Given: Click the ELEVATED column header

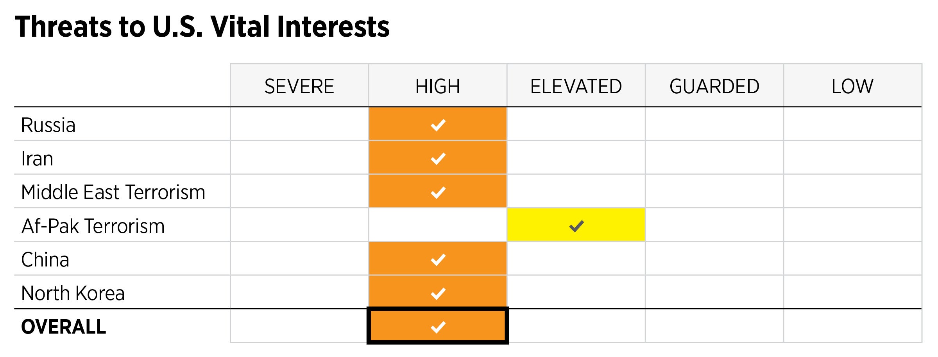Looking at the screenshot, I should [x=576, y=86].
